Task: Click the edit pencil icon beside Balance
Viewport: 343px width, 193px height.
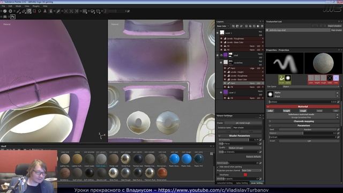Action: [338, 133]
